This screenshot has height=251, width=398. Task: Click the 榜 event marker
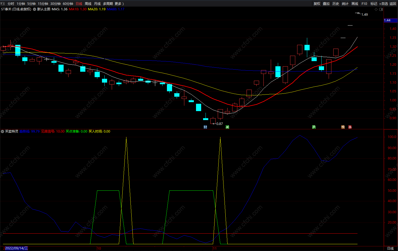tap(343, 127)
